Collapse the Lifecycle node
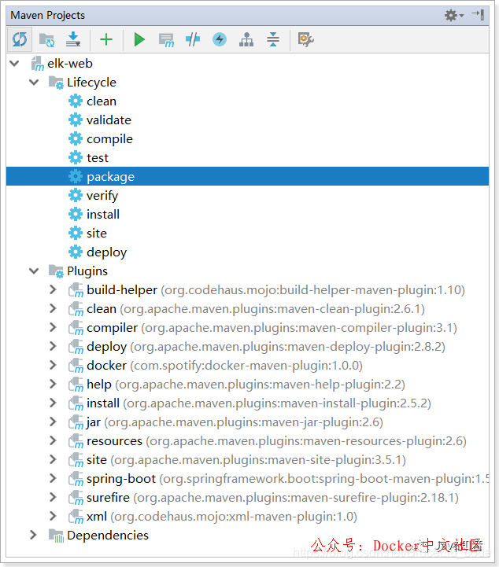 (34, 83)
